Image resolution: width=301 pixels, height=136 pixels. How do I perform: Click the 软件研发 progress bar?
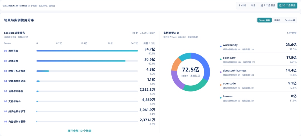87,61
